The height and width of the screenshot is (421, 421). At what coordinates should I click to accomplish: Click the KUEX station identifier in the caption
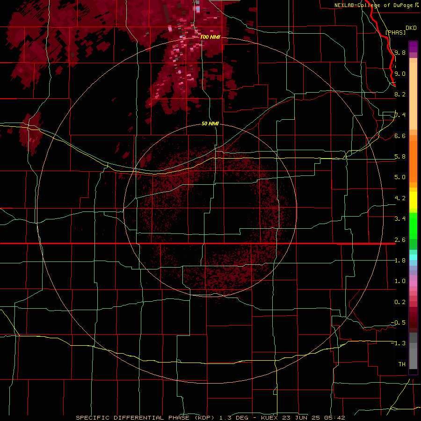click(270, 418)
